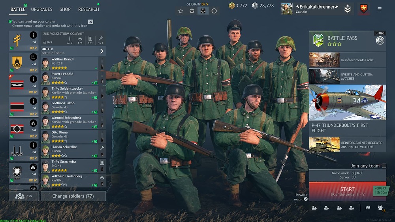
Task: Open Game mode SQUADS server selector
Action: click(347, 175)
